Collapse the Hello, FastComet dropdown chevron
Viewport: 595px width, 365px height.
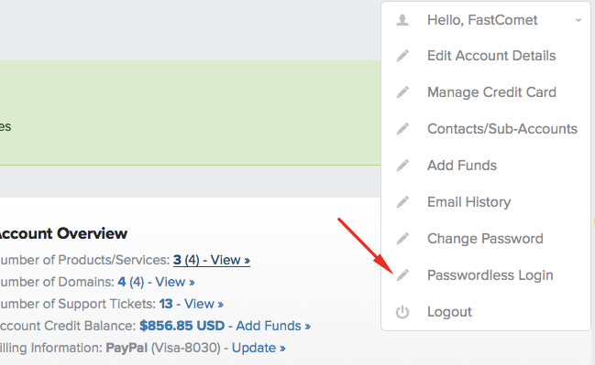(x=578, y=20)
